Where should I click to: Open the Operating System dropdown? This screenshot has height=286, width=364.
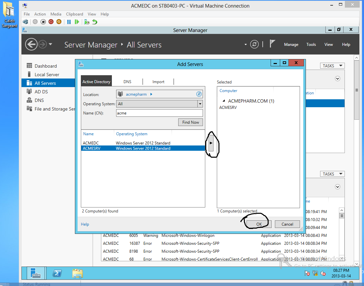click(200, 104)
